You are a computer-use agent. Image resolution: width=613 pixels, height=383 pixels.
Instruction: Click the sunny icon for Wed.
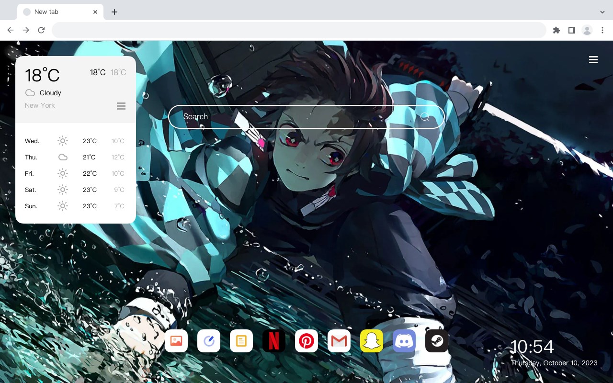63,141
